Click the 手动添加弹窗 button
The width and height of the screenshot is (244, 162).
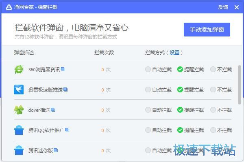207,30
